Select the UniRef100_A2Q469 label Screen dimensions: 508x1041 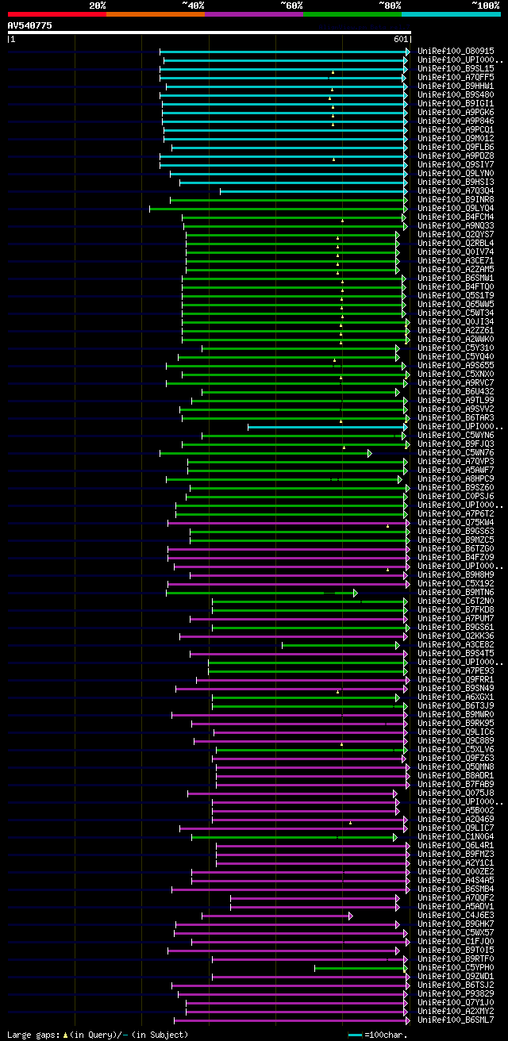tap(456, 819)
